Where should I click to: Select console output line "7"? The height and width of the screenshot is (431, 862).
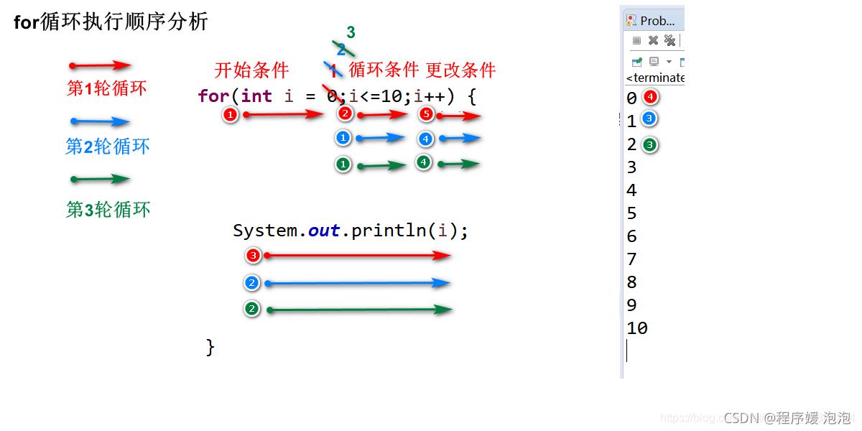point(631,259)
